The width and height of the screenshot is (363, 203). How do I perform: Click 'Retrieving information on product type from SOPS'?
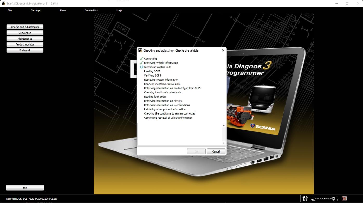tap(173, 88)
